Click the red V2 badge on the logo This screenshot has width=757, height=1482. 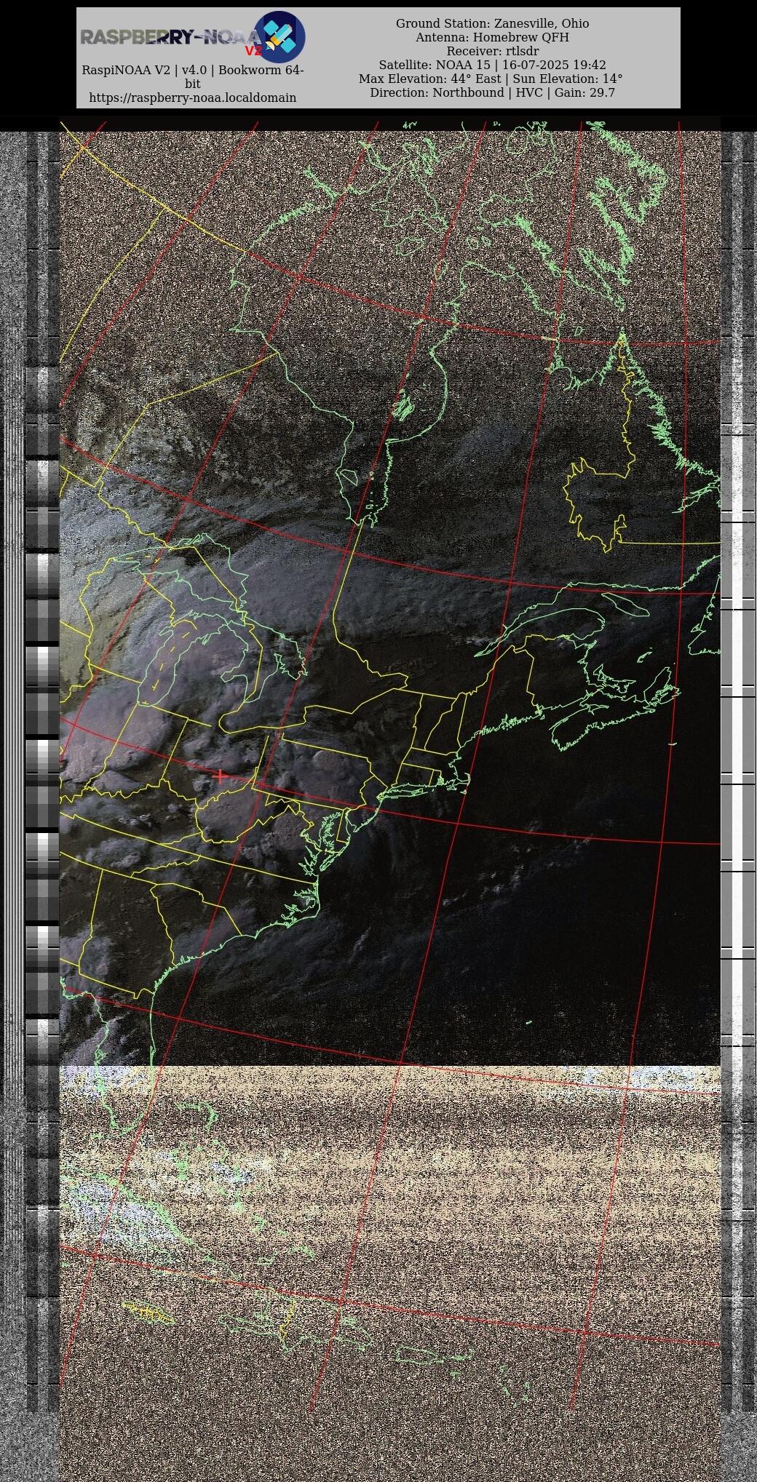pos(253,51)
